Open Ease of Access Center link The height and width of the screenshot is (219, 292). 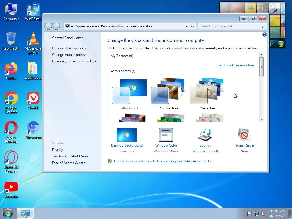(x=68, y=163)
